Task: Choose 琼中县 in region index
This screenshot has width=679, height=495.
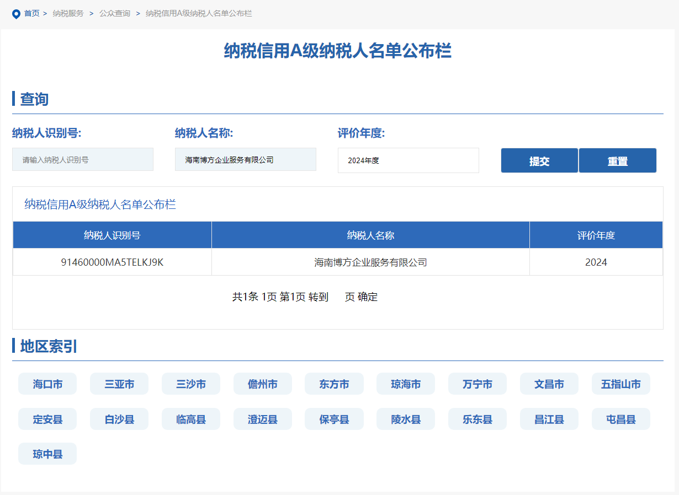Action: point(47,454)
